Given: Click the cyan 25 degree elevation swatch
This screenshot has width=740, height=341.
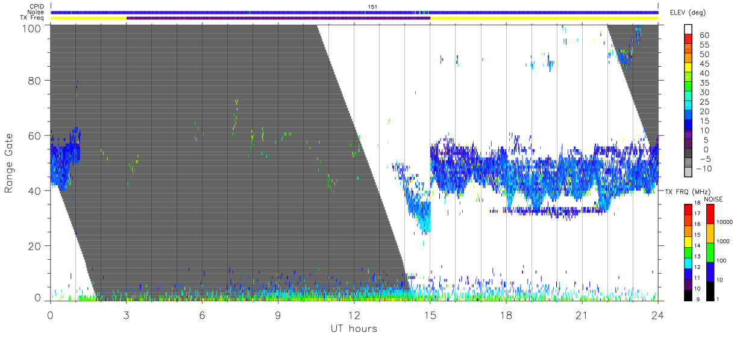Looking at the screenshot, I should 688,106.
